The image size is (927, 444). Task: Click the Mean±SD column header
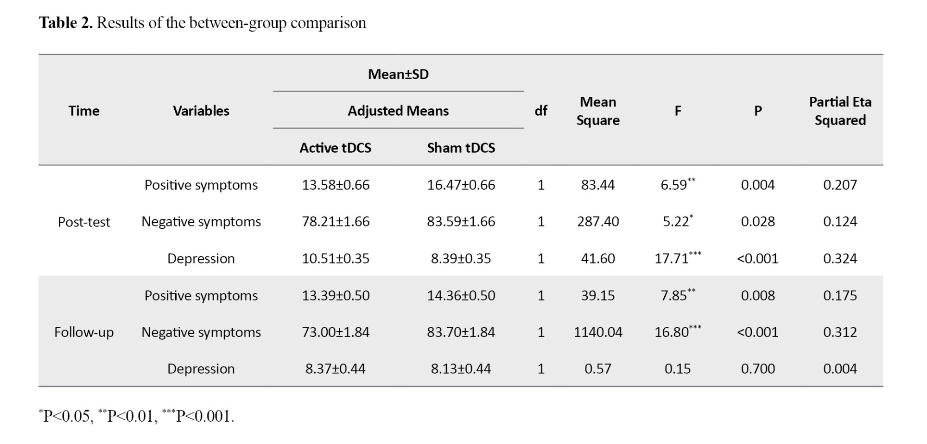(398, 74)
